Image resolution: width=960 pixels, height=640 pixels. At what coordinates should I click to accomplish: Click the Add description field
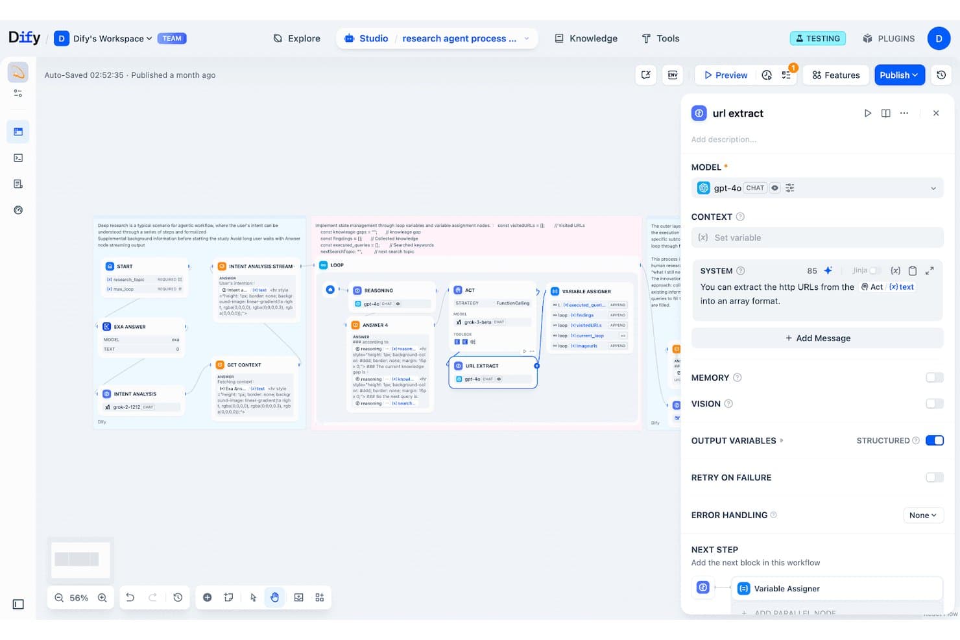pyautogui.click(x=724, y=139)
